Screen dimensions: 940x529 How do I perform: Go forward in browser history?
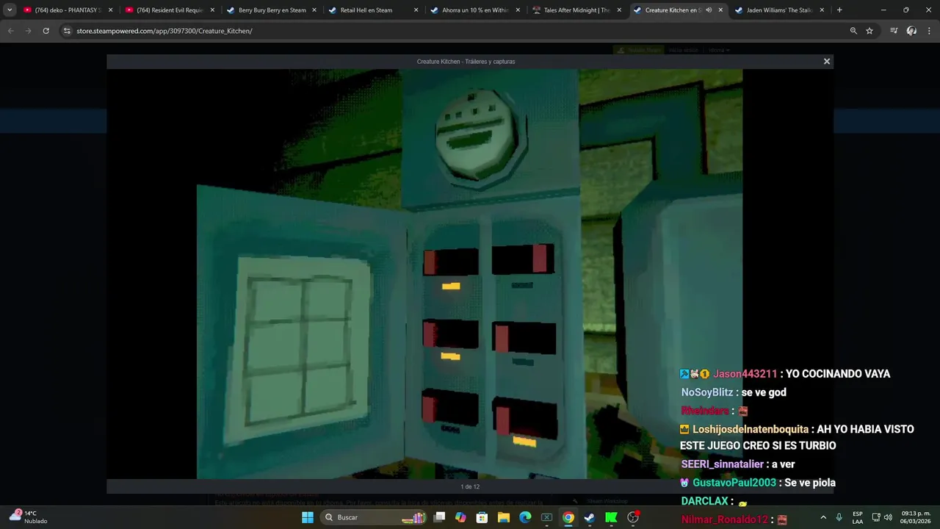[28, 31]
